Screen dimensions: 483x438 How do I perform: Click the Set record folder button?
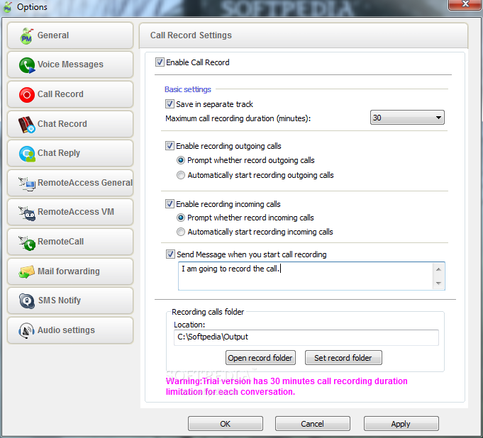(343, 358)
